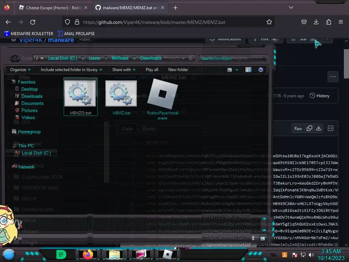This screenshot has width=349, height=262.
Task: Open File Explorer taskbar icon
Action: (115, 254)
